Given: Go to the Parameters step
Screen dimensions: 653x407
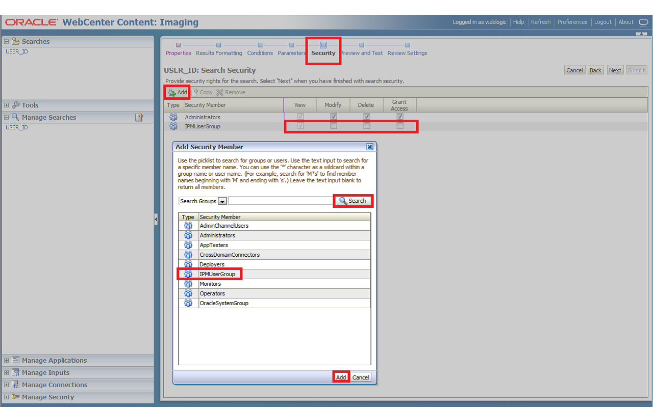Looking at the screenshot, I should click(x=292, y=53).
